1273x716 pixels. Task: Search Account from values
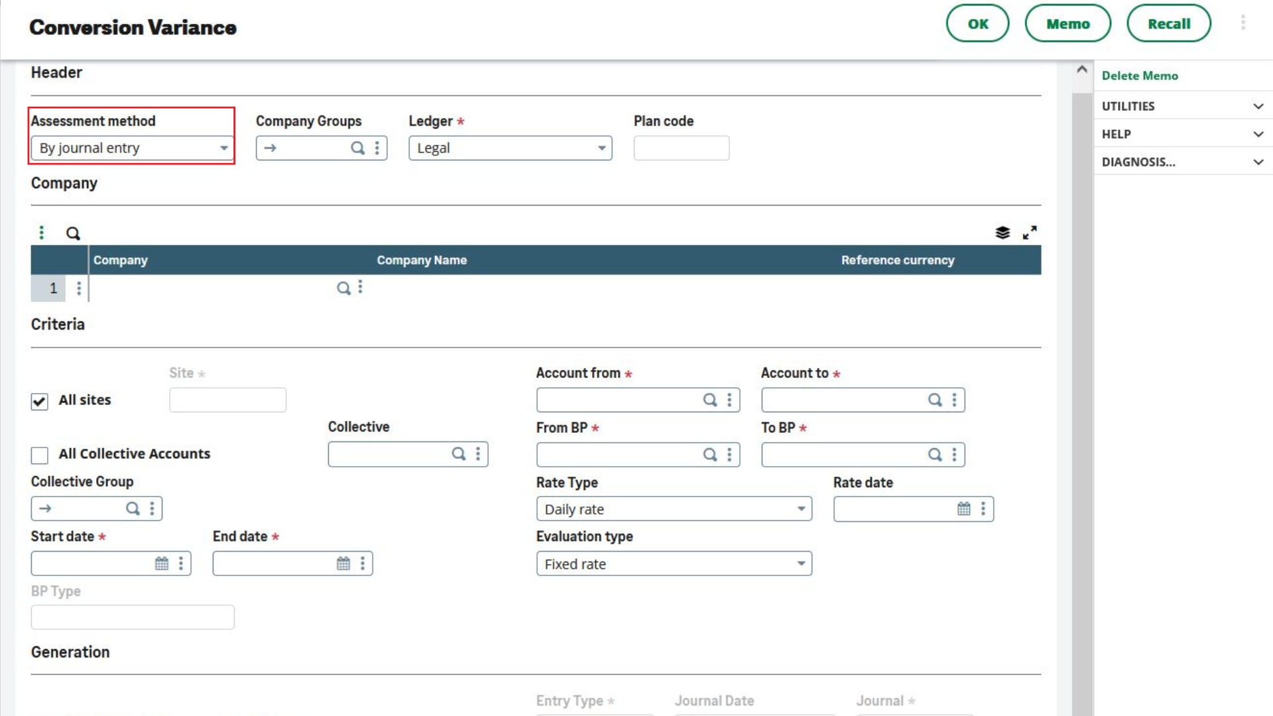710,400
